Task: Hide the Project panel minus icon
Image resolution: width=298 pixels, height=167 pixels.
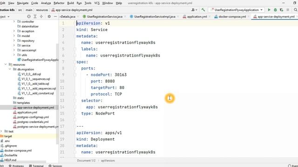Action: coord(55,17)
